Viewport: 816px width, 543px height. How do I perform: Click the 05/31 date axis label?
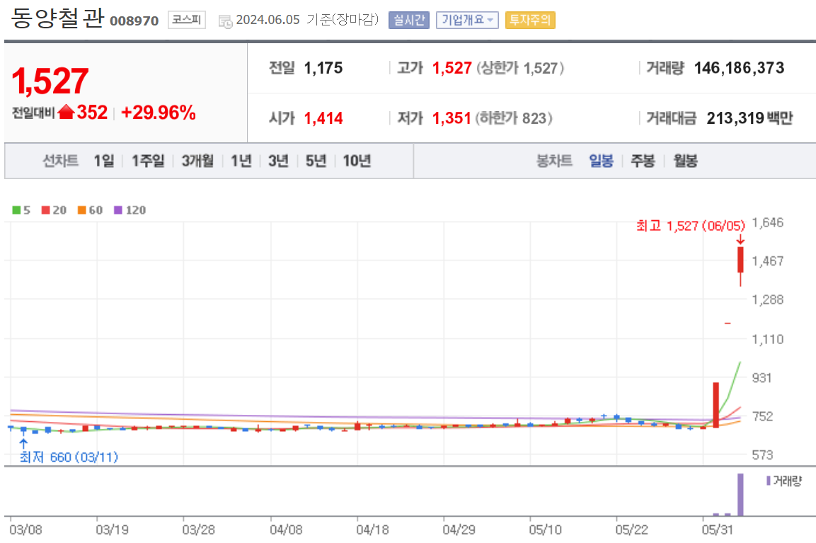[717, 530]
